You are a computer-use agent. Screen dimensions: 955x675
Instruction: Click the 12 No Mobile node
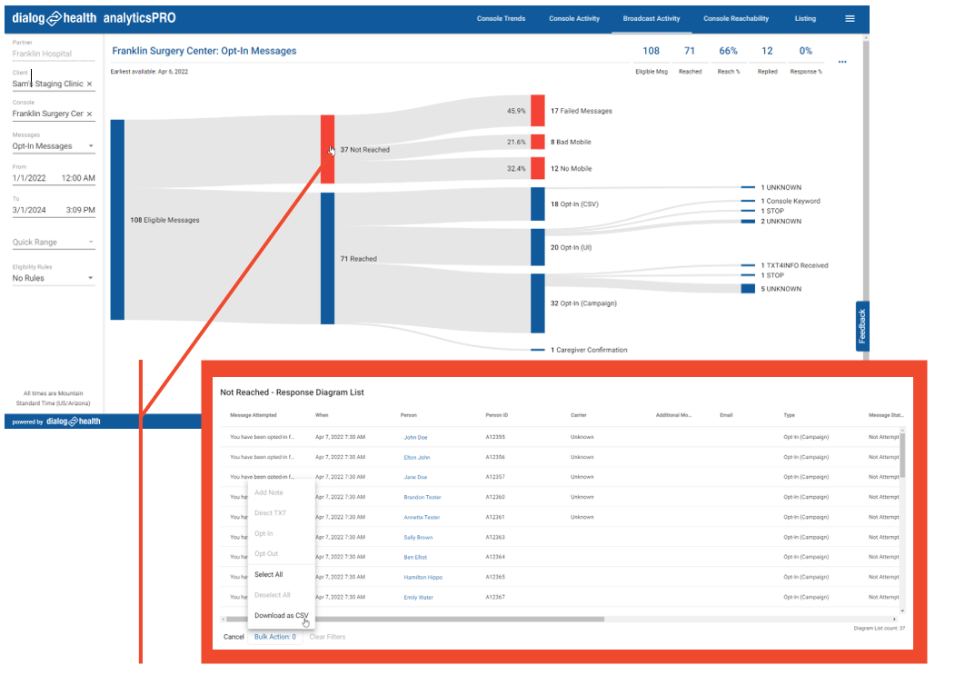538,168
